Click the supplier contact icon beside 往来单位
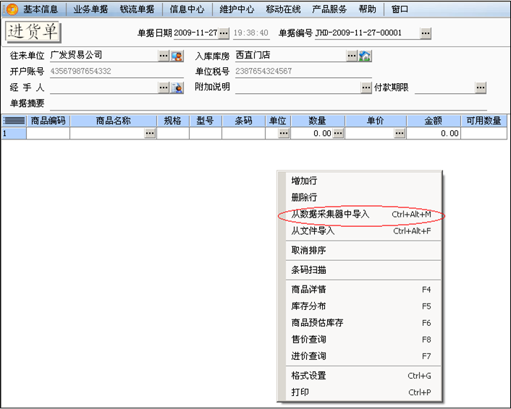The image size is (511, 409). pyautogui.click(x=177, y=56)
